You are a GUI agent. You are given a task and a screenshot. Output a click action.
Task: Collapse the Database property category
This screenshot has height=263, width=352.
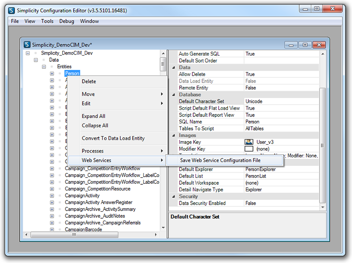coord(173,95)
